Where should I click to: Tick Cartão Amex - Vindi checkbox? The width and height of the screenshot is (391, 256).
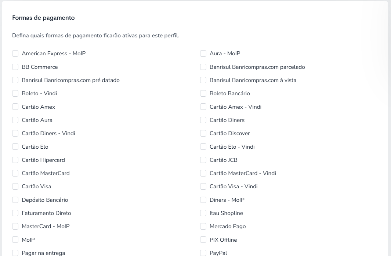point(203,107)
